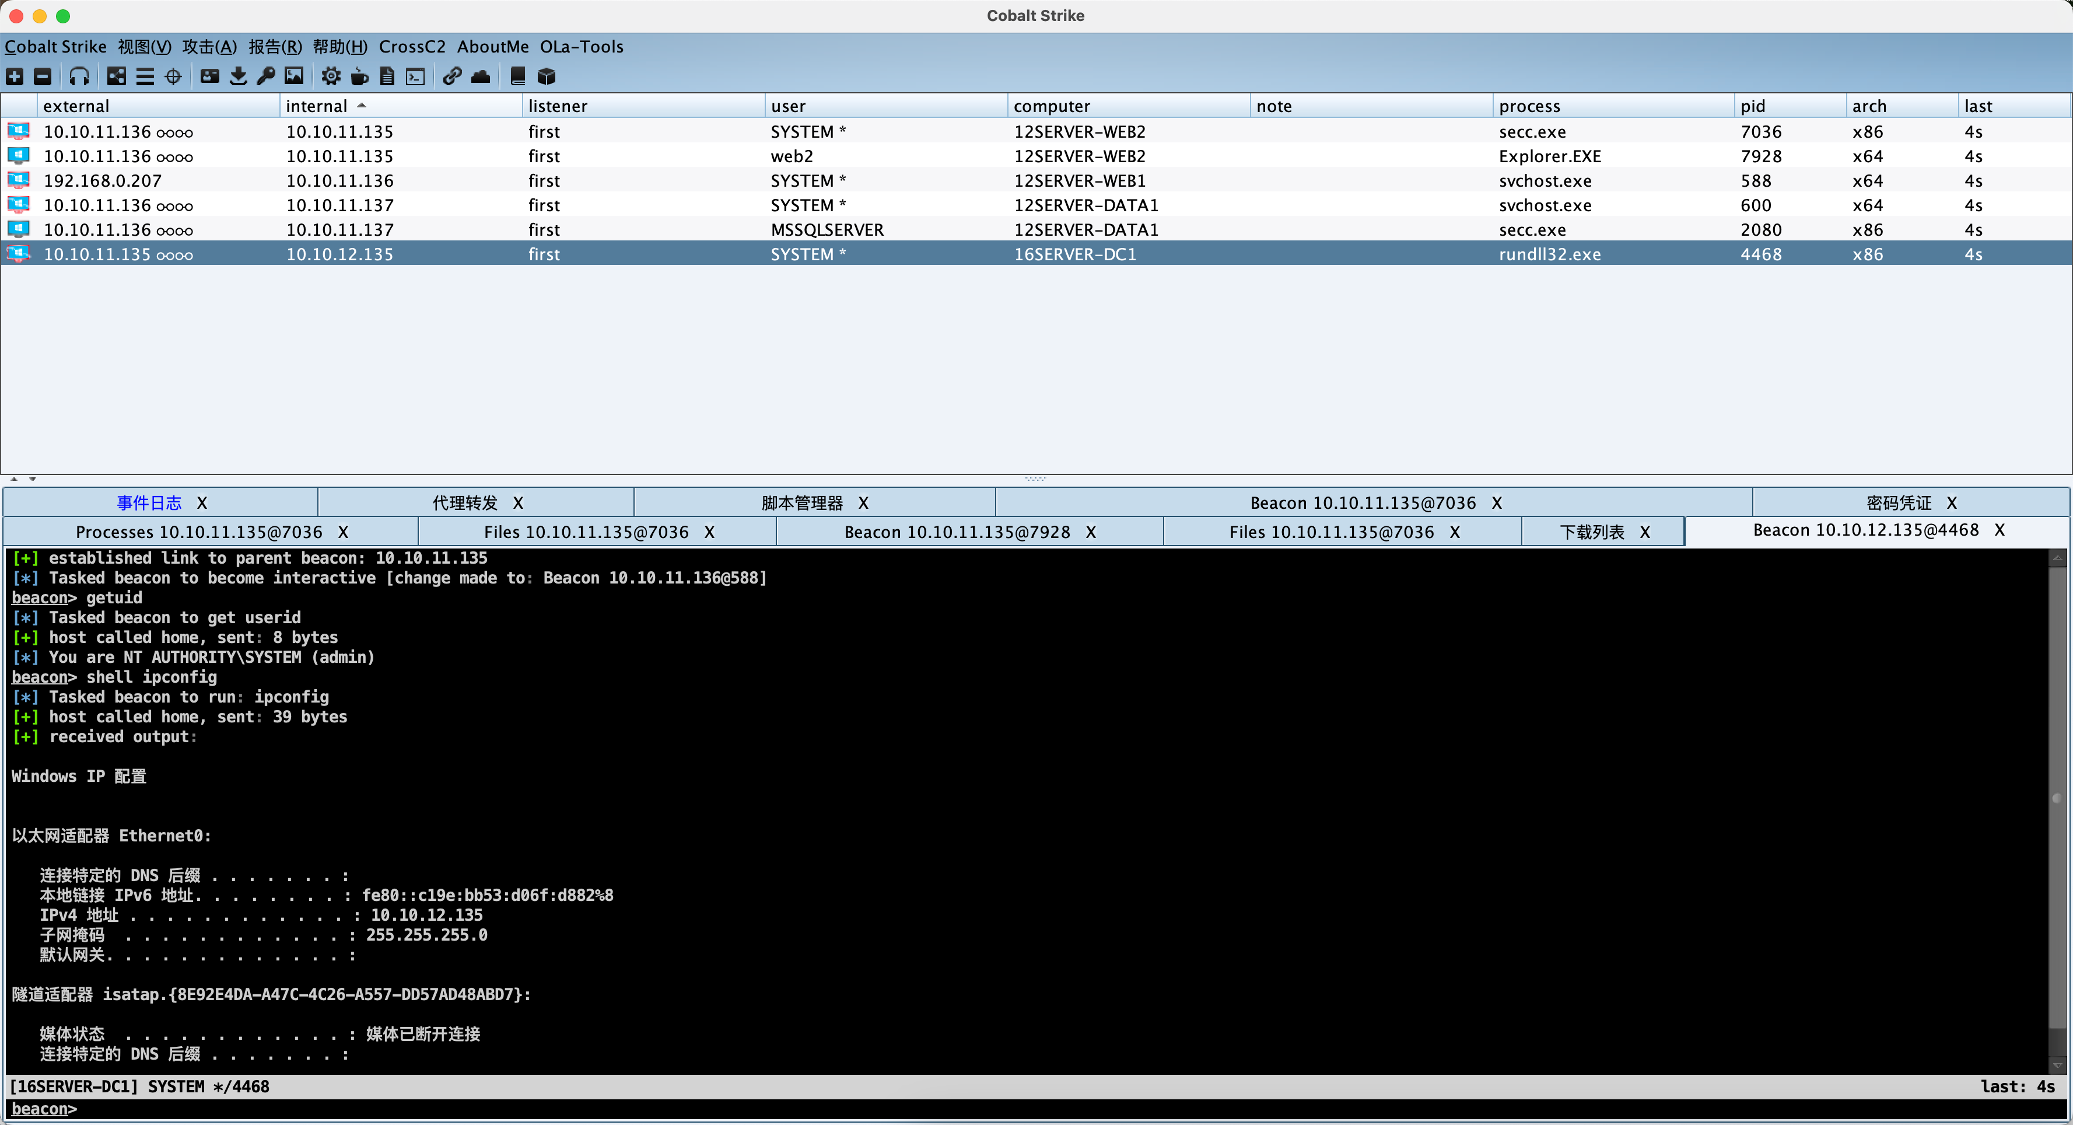
Task: Open Screenshots with the picture icon
Action: (x=295, y=76)
